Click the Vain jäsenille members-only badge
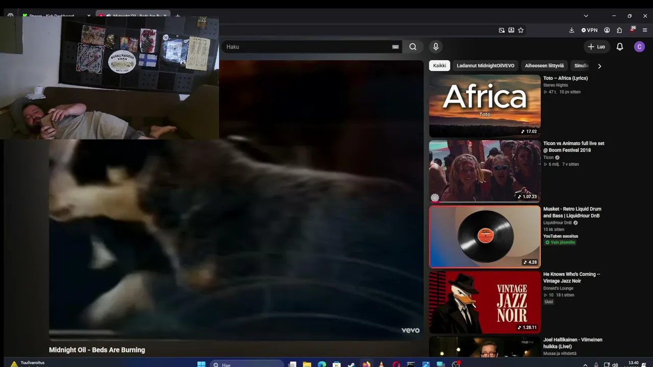Screen dimensions: 653x367 (x=560, y=242)
